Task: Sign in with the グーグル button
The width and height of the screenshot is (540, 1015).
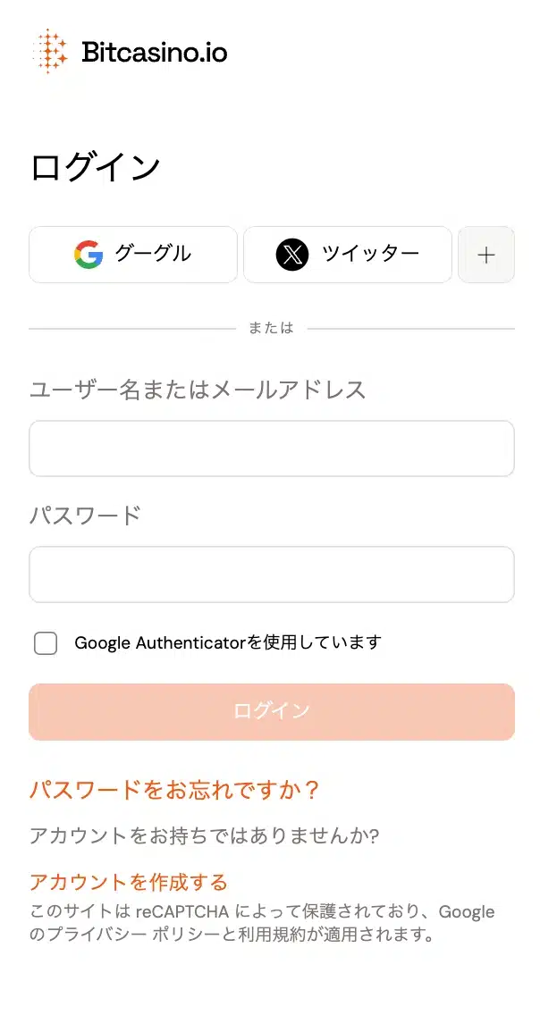Action: tap(133, 255)
